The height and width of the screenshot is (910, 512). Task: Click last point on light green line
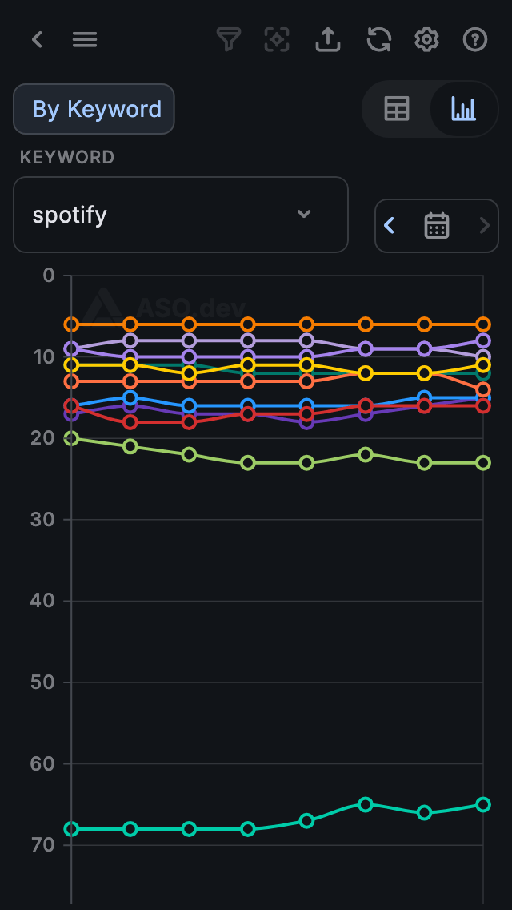(x=483, y=463)
